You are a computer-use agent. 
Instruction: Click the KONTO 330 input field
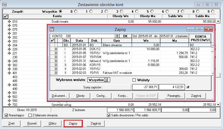[83, 36]
